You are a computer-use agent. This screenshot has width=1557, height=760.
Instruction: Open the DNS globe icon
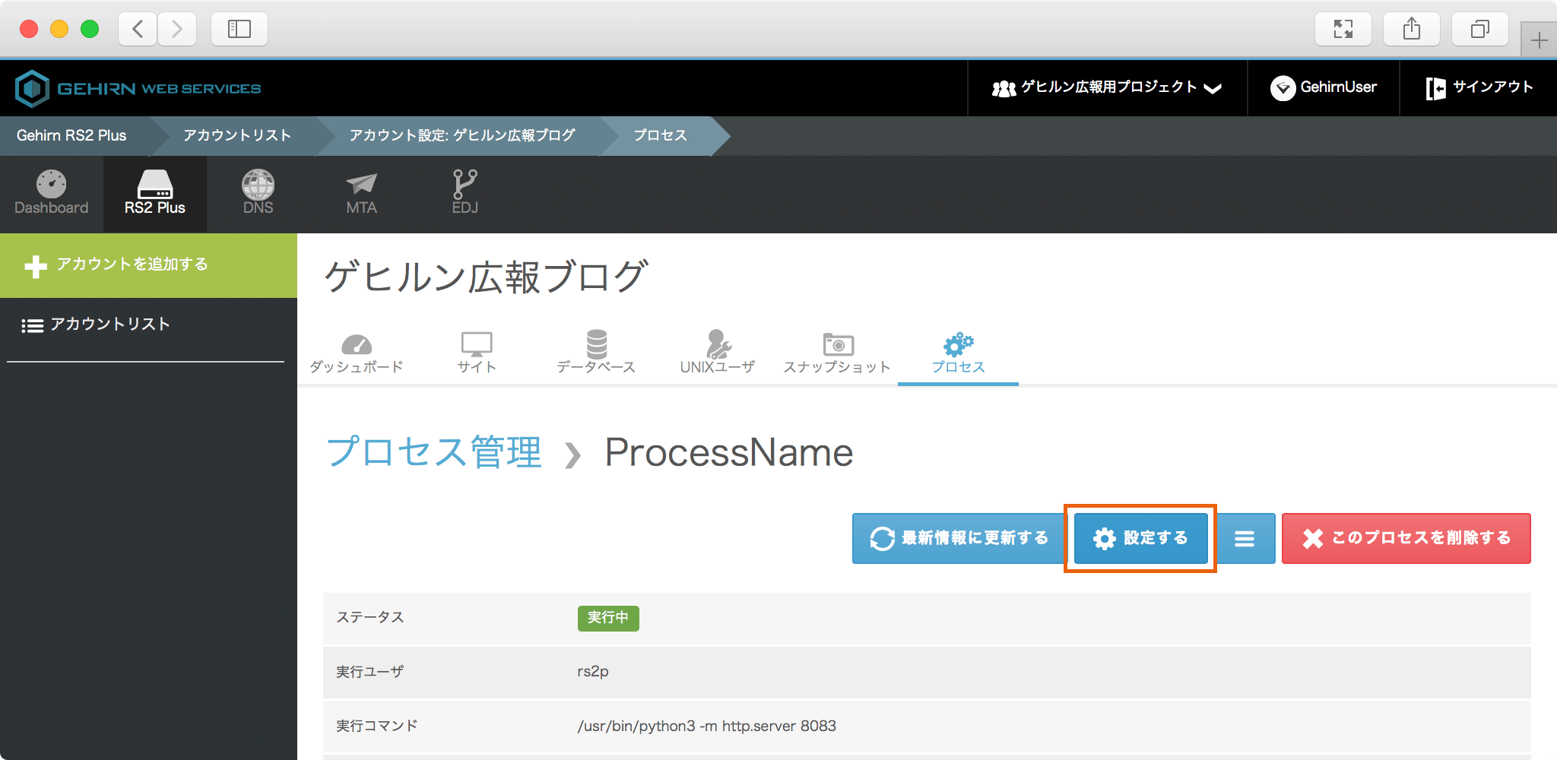click(x=258, y=185)
